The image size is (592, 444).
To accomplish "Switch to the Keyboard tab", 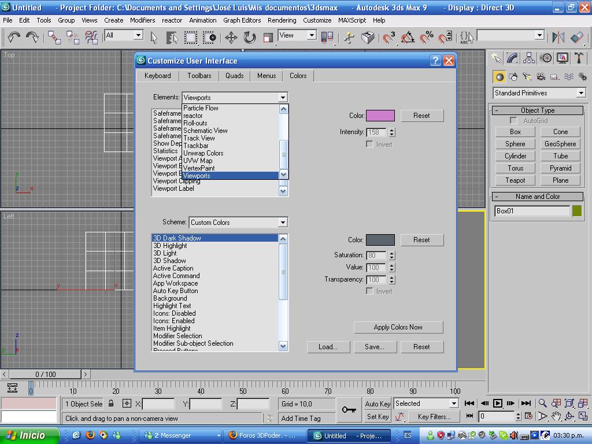I will [x=157, y=76].
